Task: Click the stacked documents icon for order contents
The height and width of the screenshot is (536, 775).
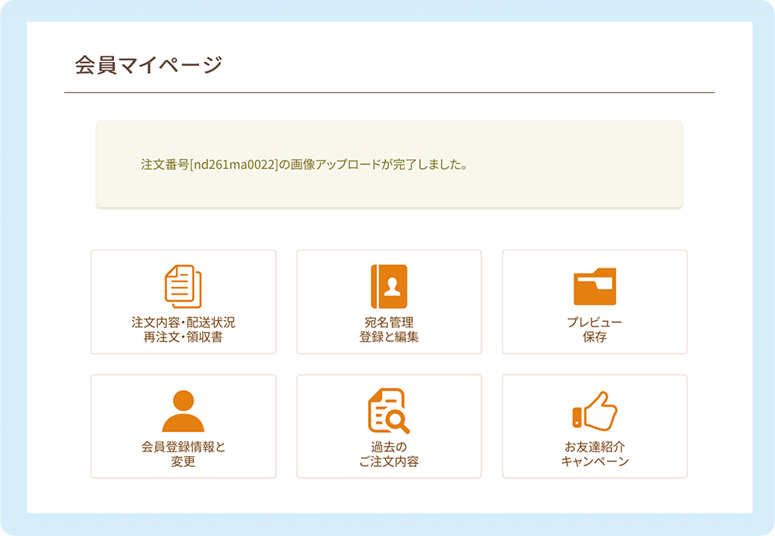Action: click(x=183, y=286)
